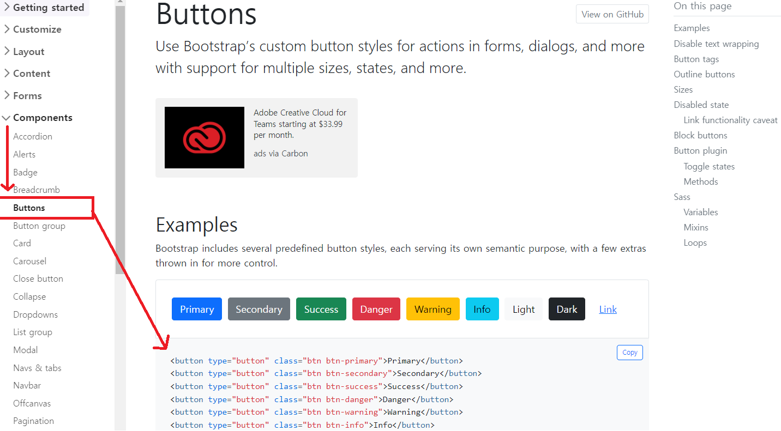This screenshot has width=781, height=431.
Task: Open Modal docs page
Action: point(26,350)
